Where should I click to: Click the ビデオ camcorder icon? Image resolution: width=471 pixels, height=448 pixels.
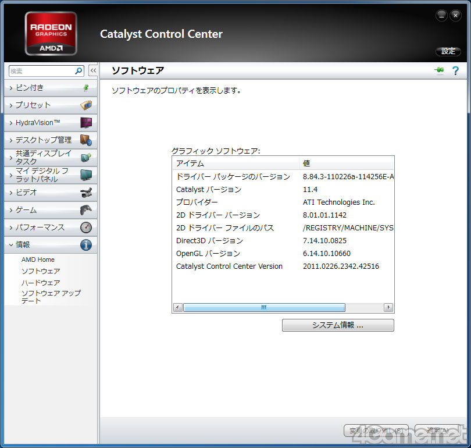pyautogui.click(x=86, y=193)
